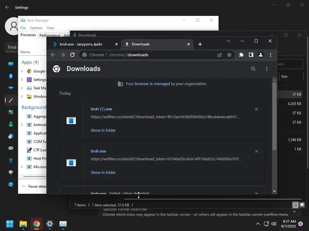
Task: Remove bruh (1).exe from downloads list
Action: (256, 109)
